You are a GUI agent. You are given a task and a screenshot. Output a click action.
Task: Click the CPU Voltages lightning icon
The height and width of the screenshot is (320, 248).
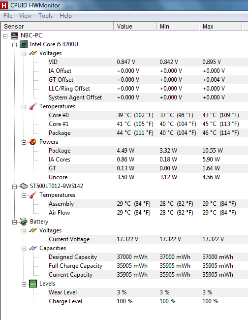33,53
